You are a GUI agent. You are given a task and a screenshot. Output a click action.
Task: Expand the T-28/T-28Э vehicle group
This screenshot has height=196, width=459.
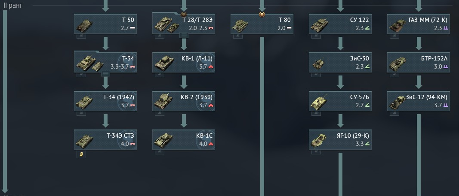click(184, 35)
